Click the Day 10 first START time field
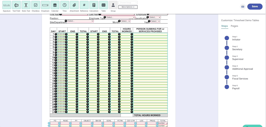266x127 pixels. tap(62, 58)
